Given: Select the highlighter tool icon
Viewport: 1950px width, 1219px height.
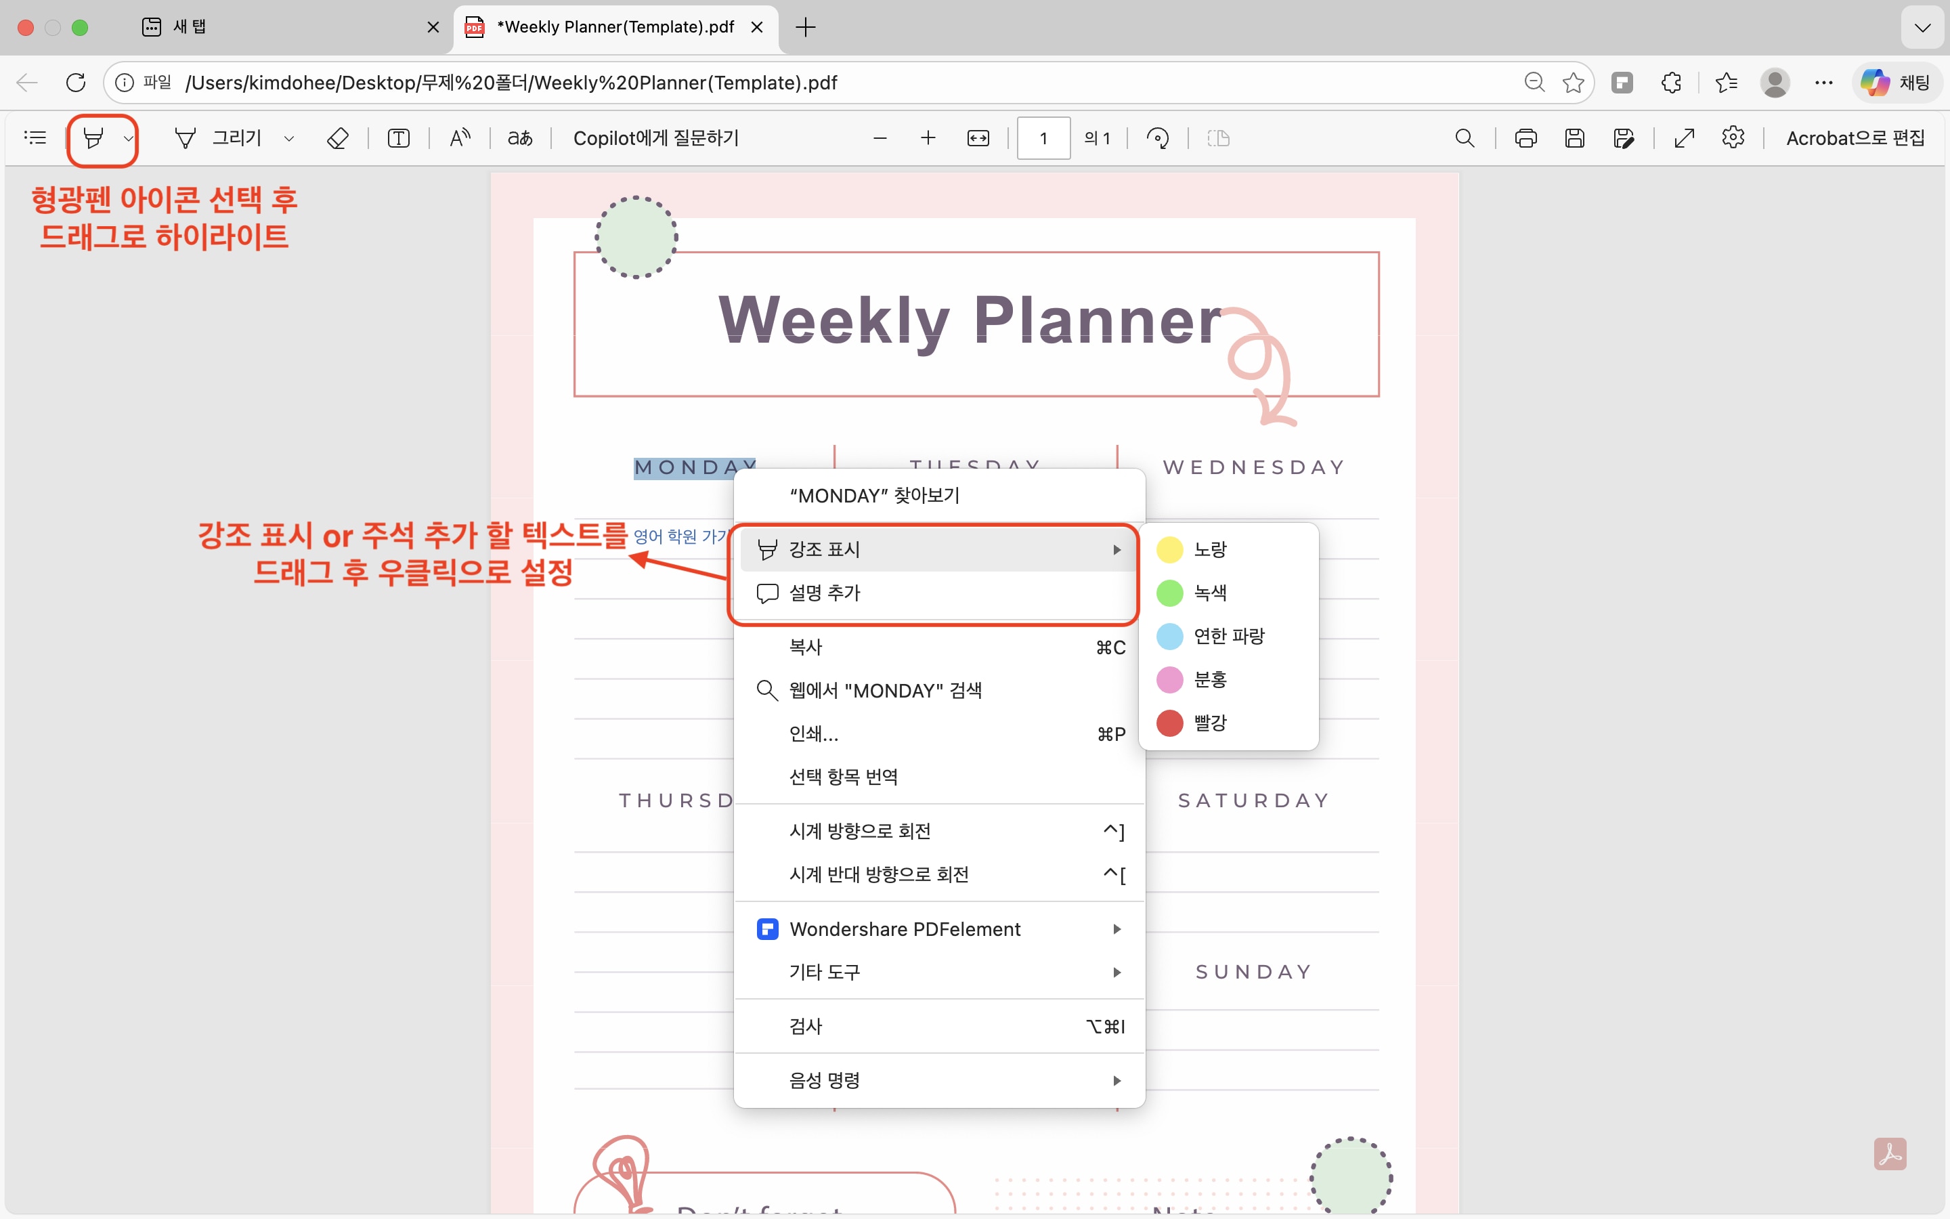Looking at the screenshot, I should [93, 139].
